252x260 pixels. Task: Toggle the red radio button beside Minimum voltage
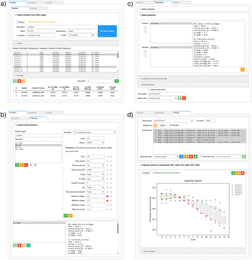108,200
